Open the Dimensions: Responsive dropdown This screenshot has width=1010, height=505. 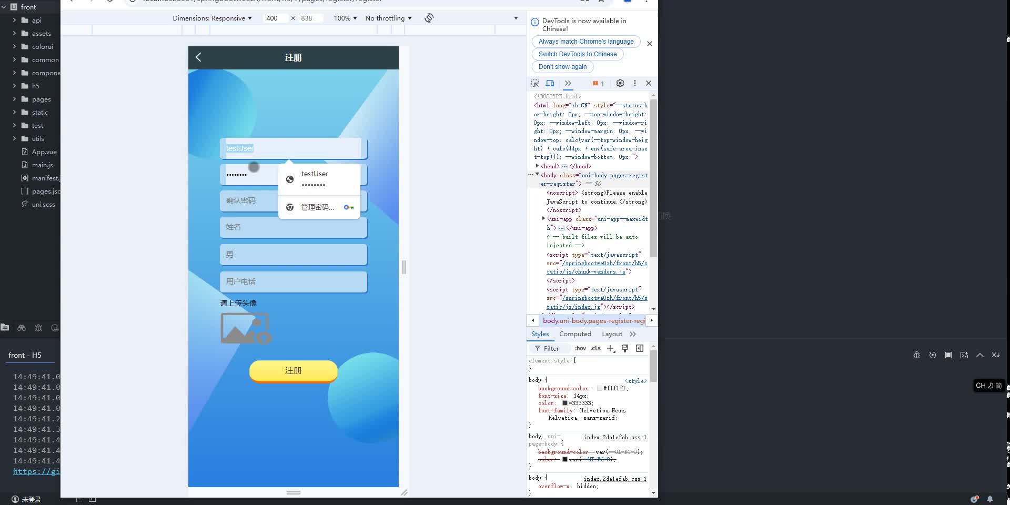click(212, 18)
